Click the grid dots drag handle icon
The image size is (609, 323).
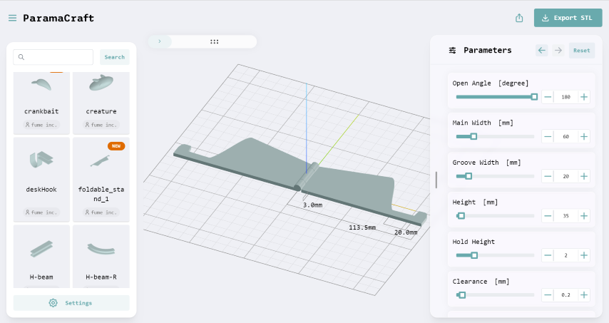click(x=214, y=41)
